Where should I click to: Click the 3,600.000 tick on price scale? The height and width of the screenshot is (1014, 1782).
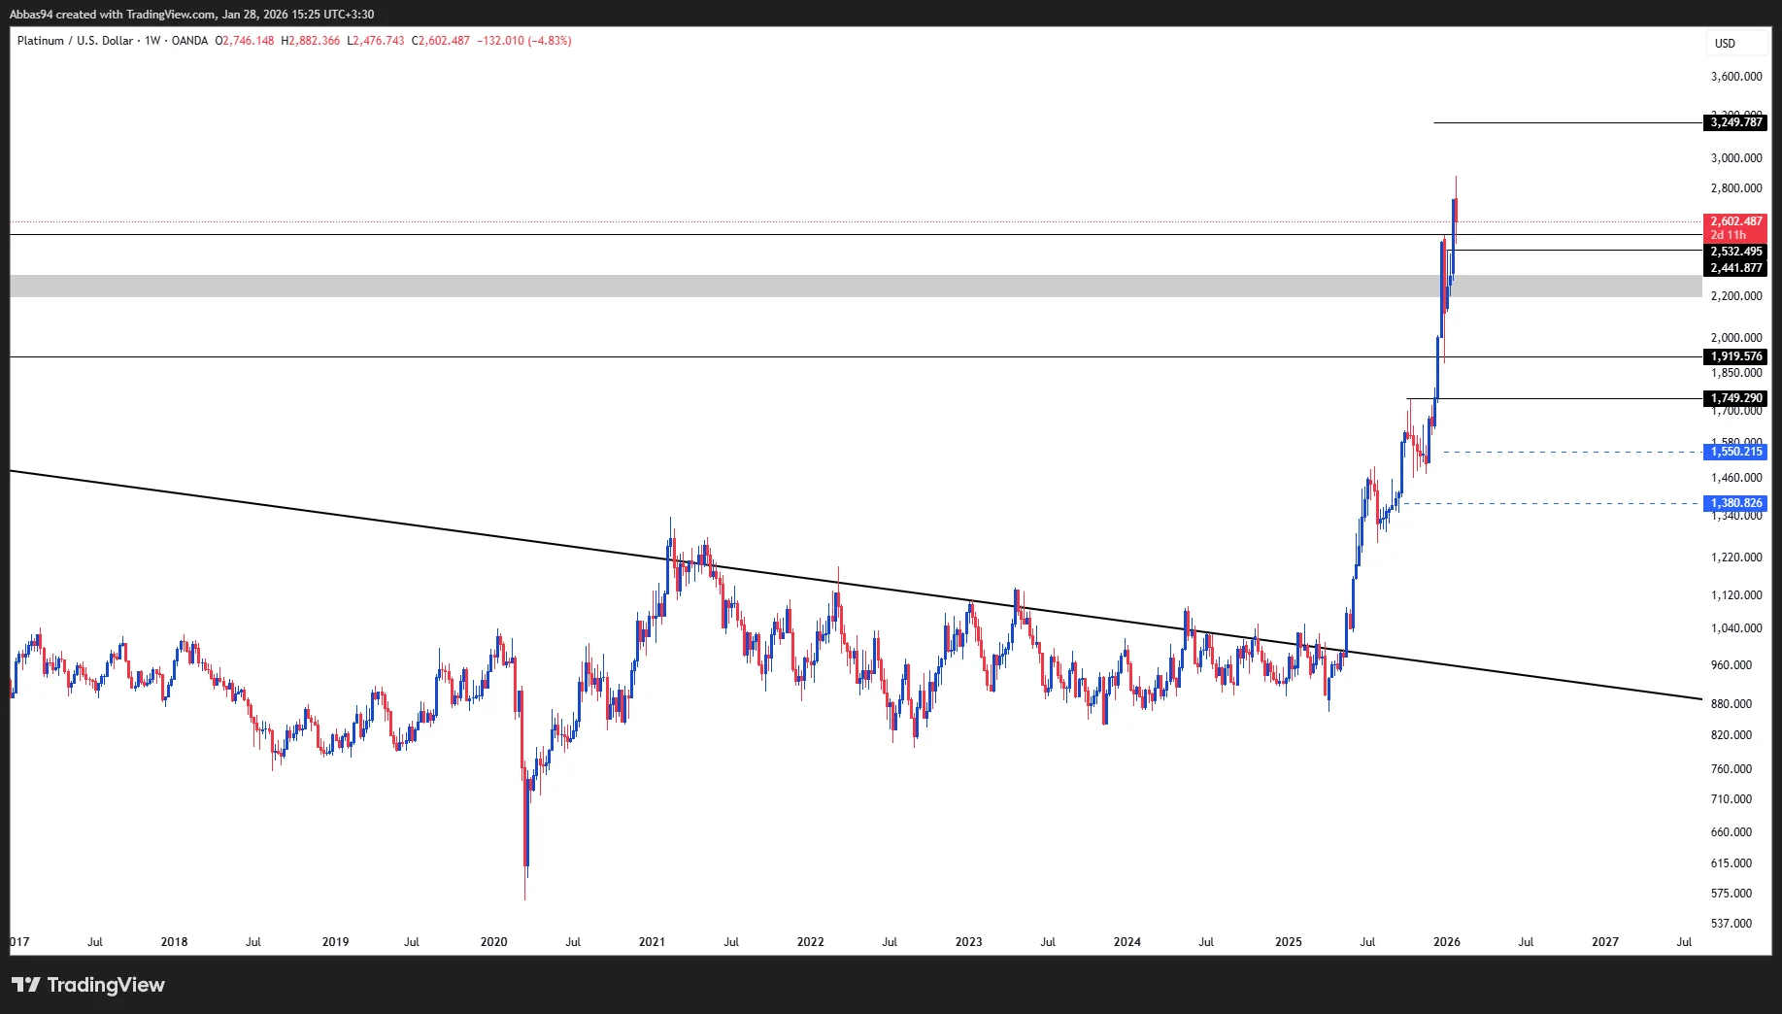pos(1735,77)
